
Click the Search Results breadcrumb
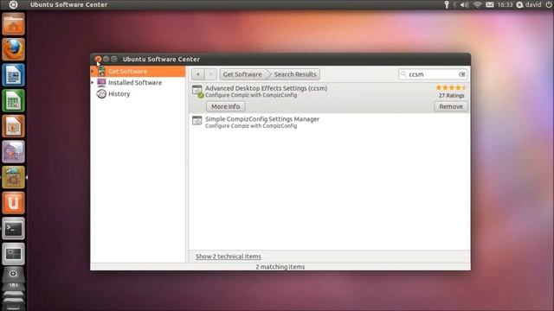[x=295, y=74]
